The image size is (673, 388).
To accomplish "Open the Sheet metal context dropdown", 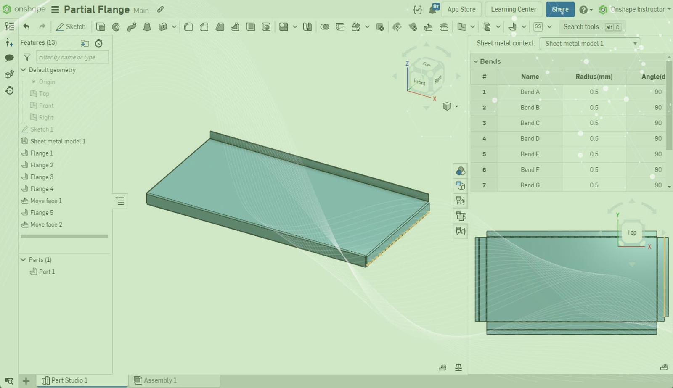I will click(589, 44).
